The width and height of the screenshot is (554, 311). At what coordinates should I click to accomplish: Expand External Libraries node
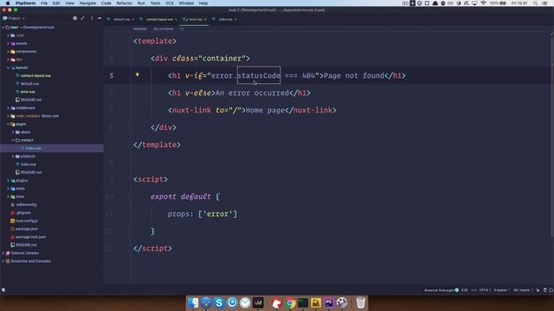(x=3, y=253)
